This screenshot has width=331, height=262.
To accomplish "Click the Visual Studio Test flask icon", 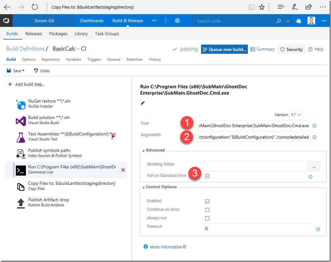I will coord(21,137).
